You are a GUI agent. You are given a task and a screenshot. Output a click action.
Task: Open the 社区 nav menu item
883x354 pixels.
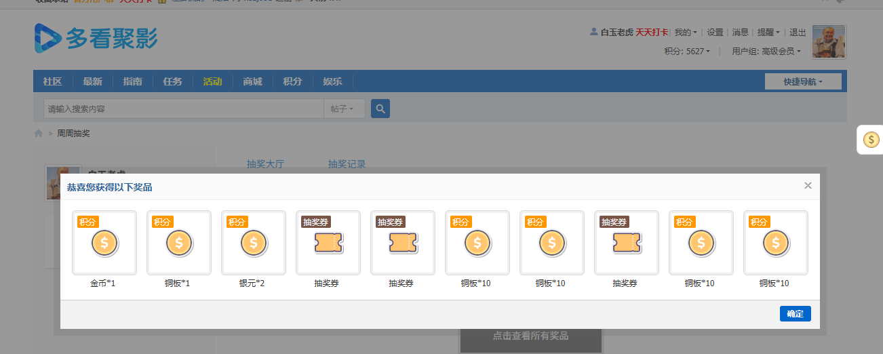[52, 81]
